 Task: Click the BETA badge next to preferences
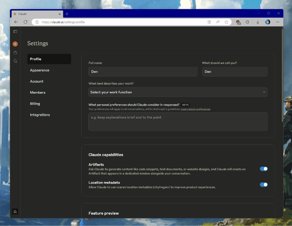point(185,105)
